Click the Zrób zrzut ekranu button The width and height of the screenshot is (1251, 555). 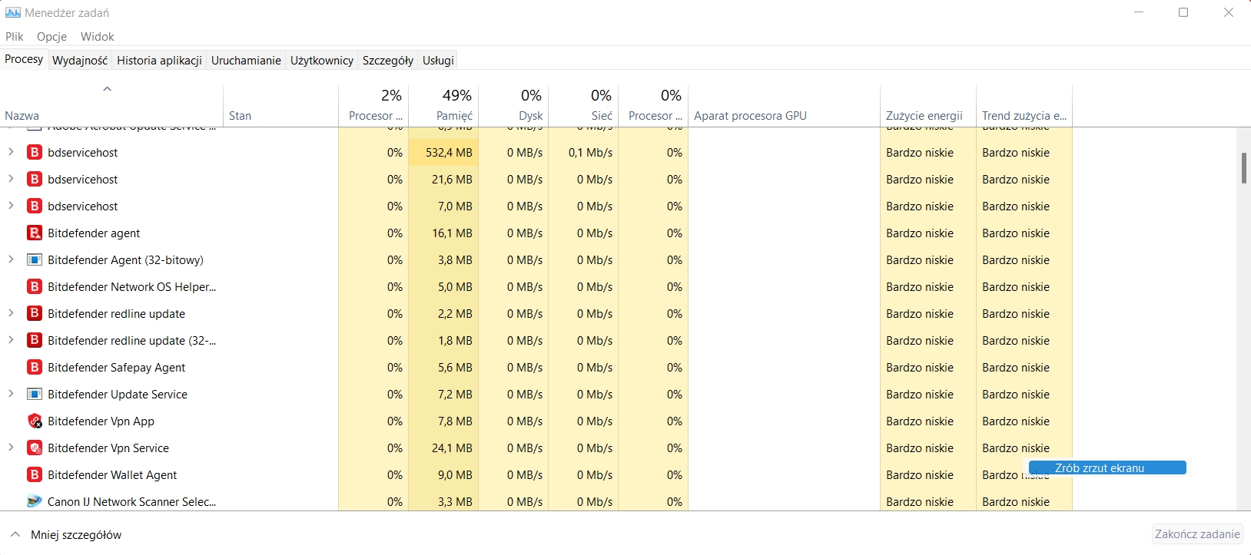(x=1107, y=468)
